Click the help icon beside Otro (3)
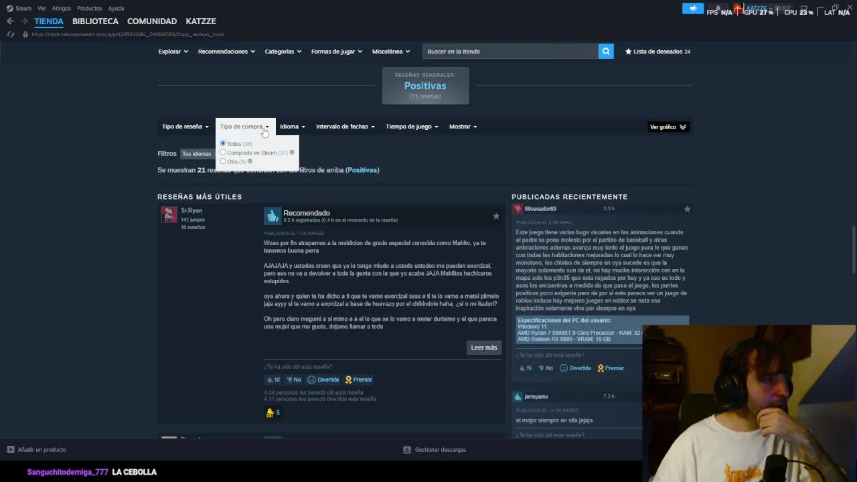Viewport: 857px width, 482px height. 250,161
